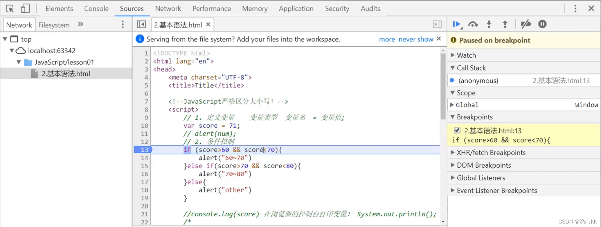Open the Memory tab
Screen dimensions: 601x227
coord(255,8)
